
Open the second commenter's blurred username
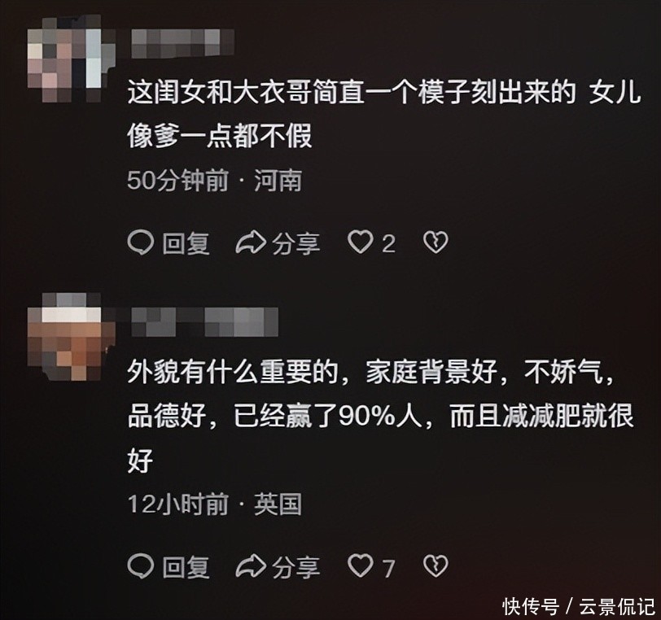click(204, 322)
